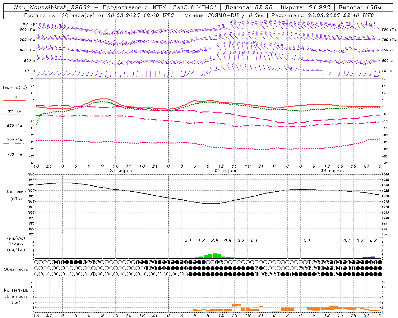Click the '02 апреля' date label
Screen dimensions: 398x318
(x=332, y=171)
